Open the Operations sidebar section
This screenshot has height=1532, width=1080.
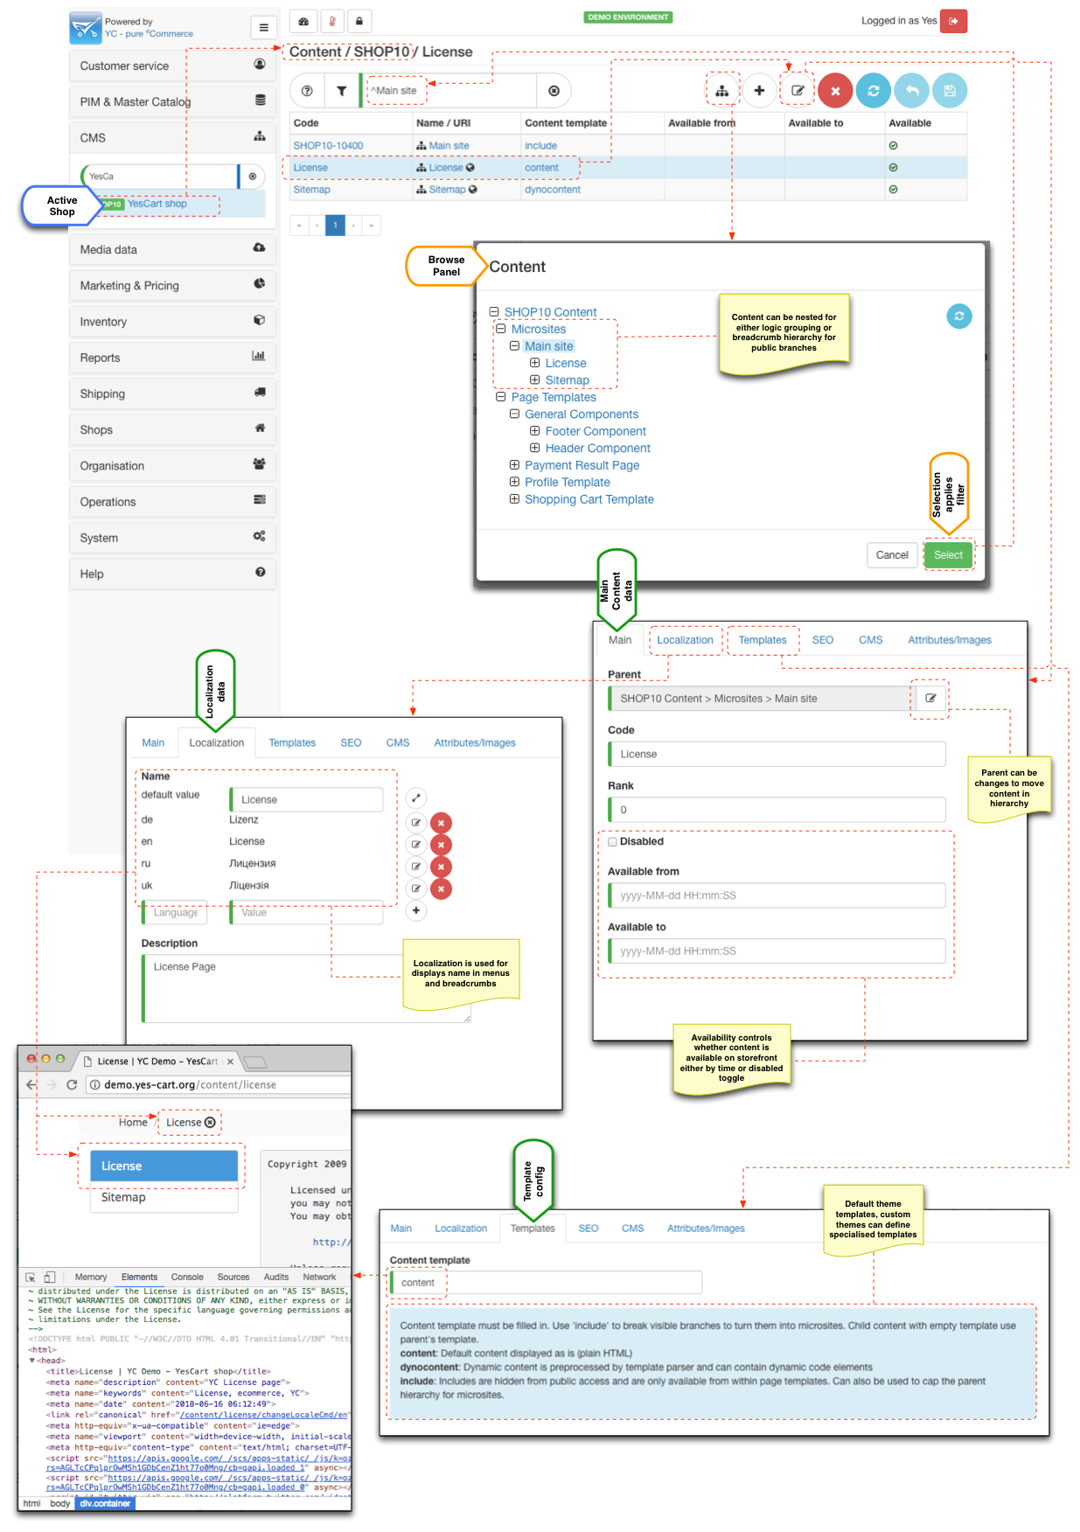pos(172,502)
